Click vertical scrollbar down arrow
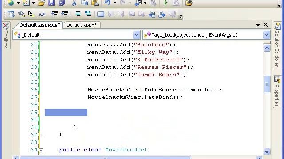Screen dimensions: 284x159 pos(267,151)
